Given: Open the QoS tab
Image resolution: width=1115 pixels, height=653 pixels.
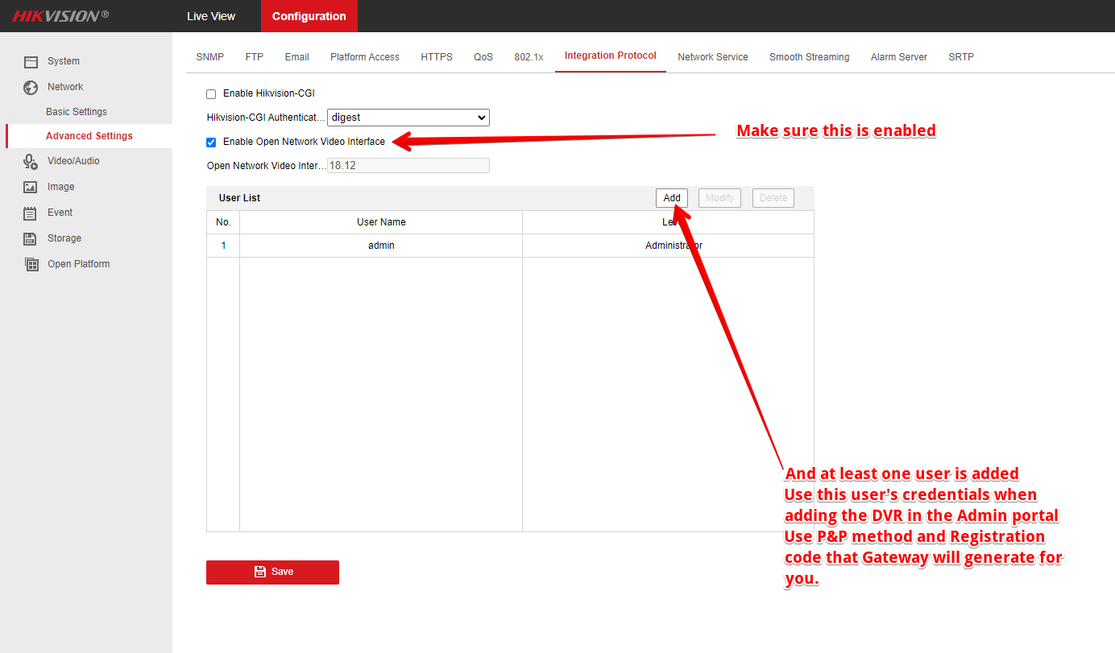Looking at the screenshot, I should [483, 57].
